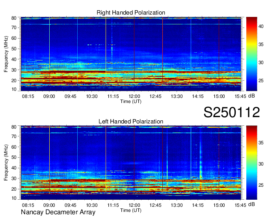Image resolution: width=268 pixels, height=217 pixels.
Task: Click the 09:45 tick under Right Handed plot
Action: click(x=71, y=96)
